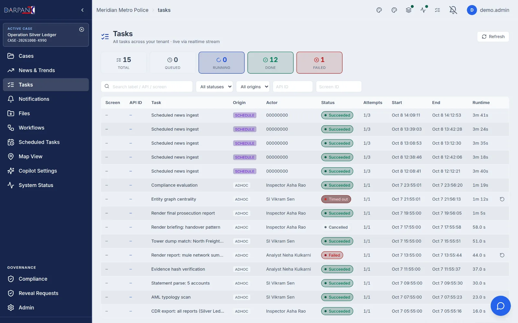
Task: Open the Copilot Settings sparkle icon
Action: (x=11, y=171)
